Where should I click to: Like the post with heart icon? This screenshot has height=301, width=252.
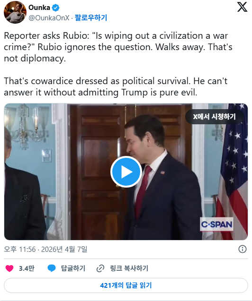[x=9, y=268]
